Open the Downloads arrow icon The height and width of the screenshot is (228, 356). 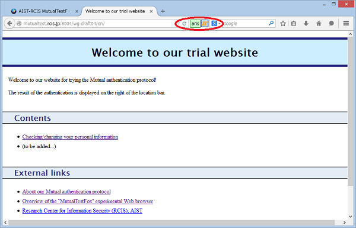point(306,23)
